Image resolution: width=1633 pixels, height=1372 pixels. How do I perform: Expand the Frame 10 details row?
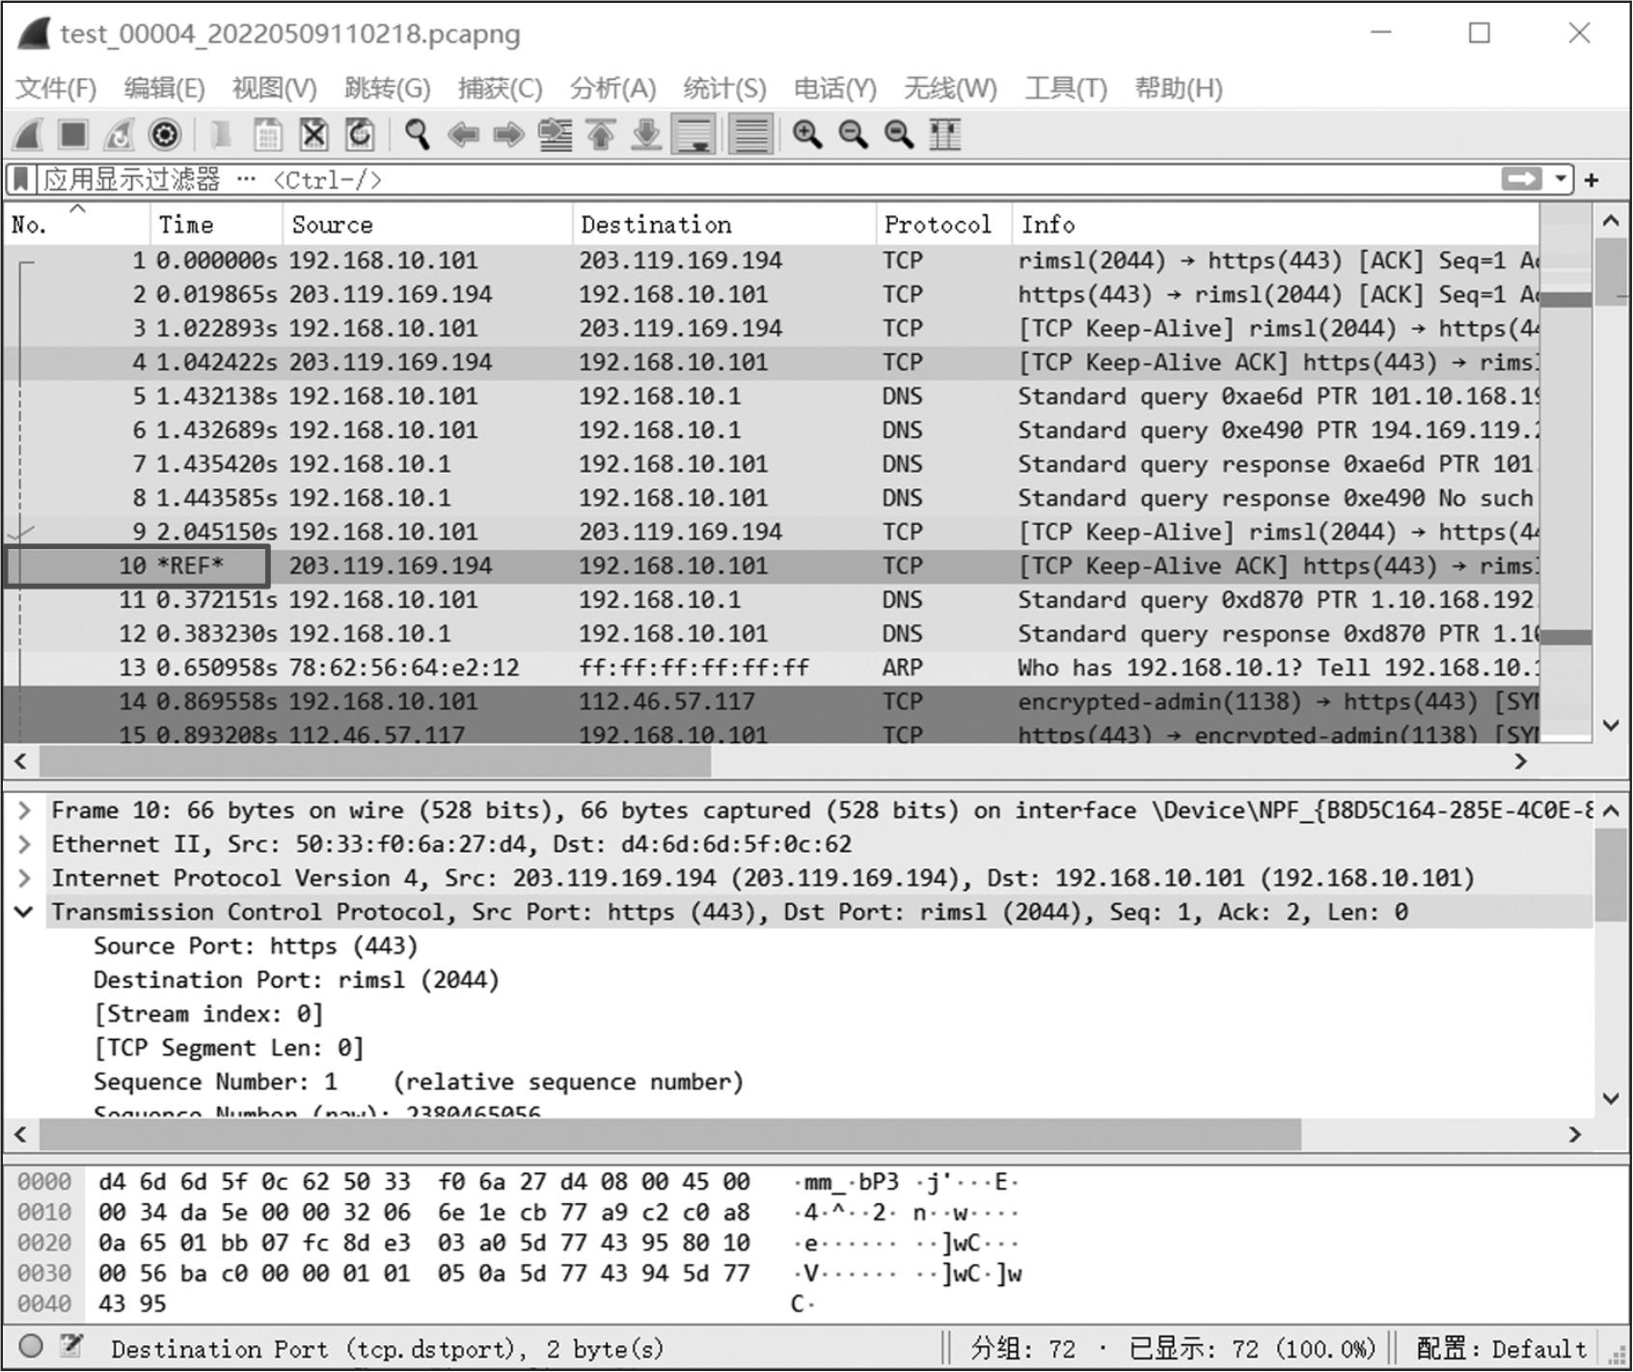click(x=25, y=810)
